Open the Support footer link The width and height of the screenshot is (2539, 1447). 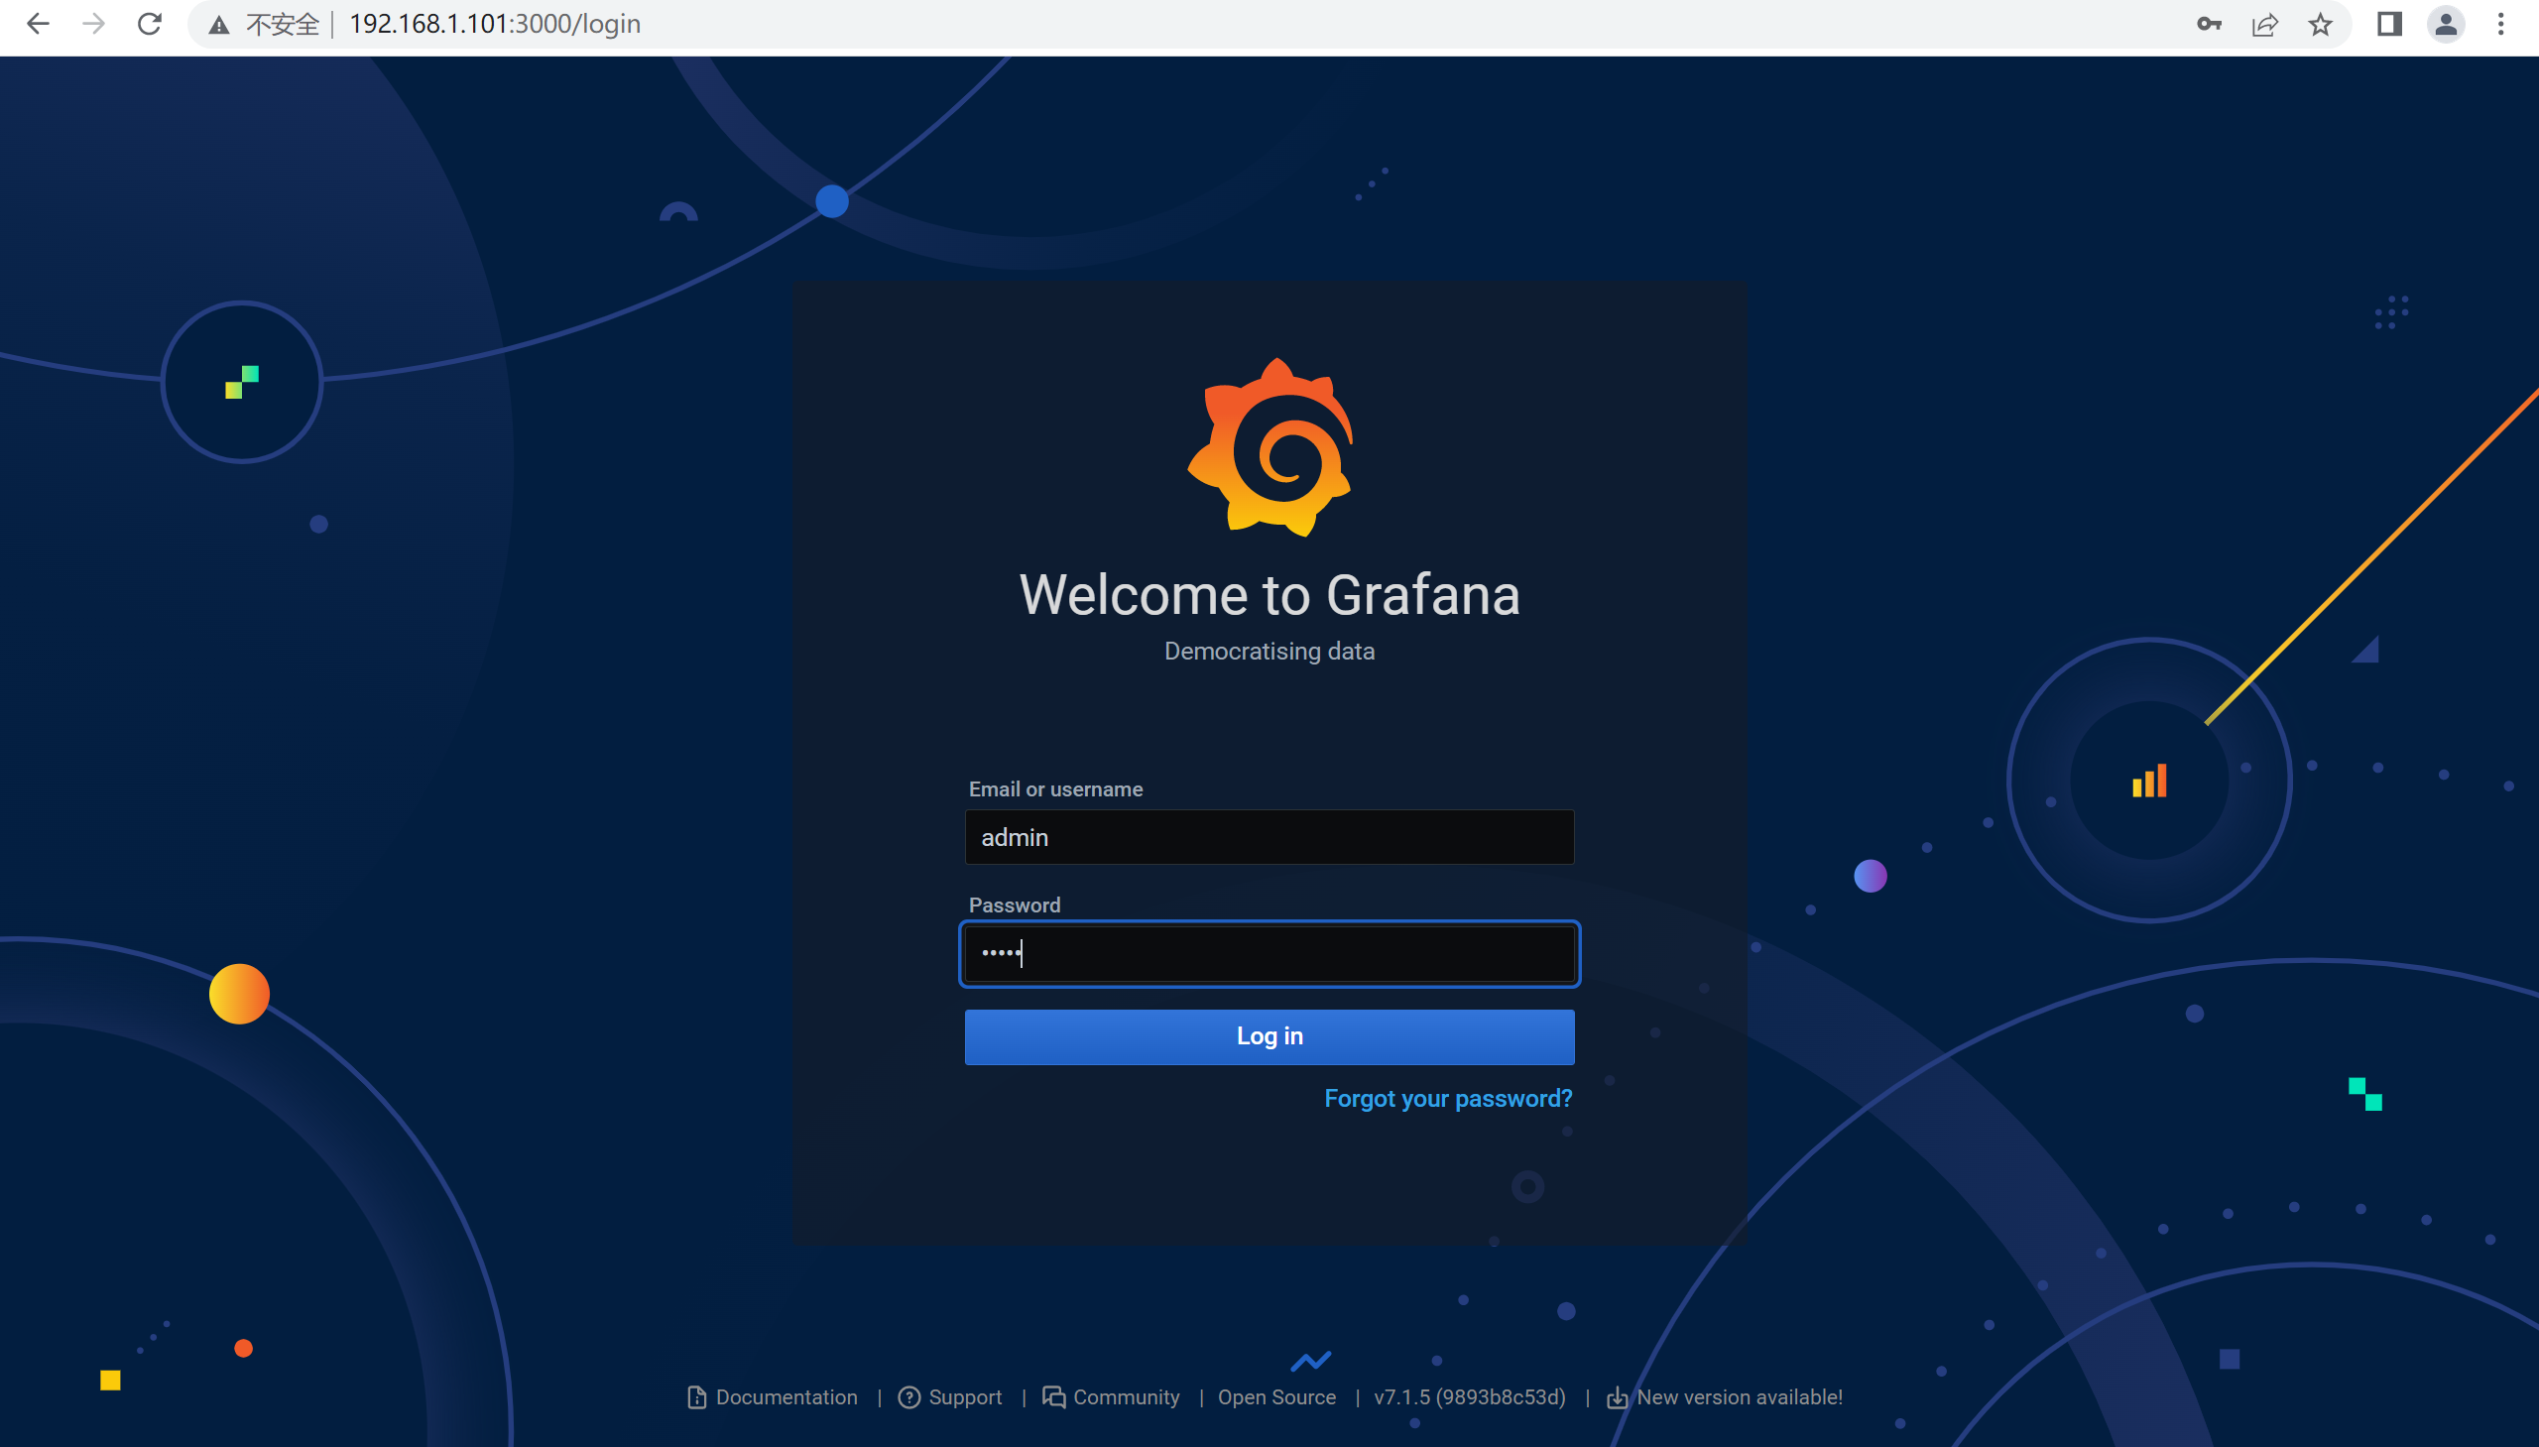click(x=950, y=1397)
